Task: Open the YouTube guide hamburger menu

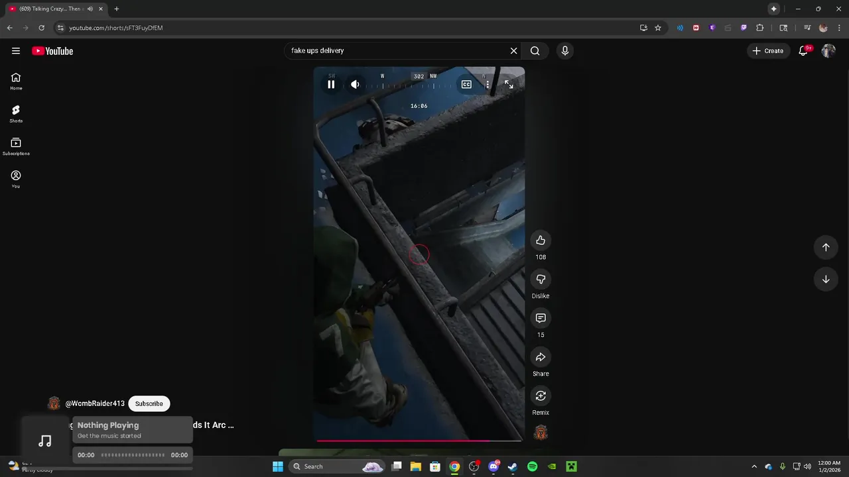Action: tap(16, 51)
